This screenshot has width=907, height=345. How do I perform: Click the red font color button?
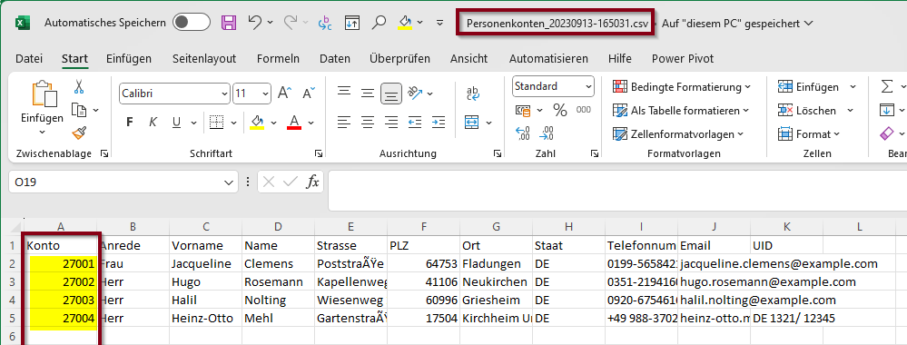[x=294, y=123]
